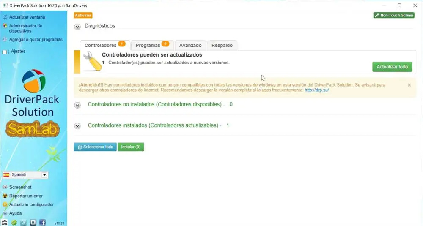Open the Twitter icon
The height and width of the screenshot is (226, 423).
[x=23, y=223]
